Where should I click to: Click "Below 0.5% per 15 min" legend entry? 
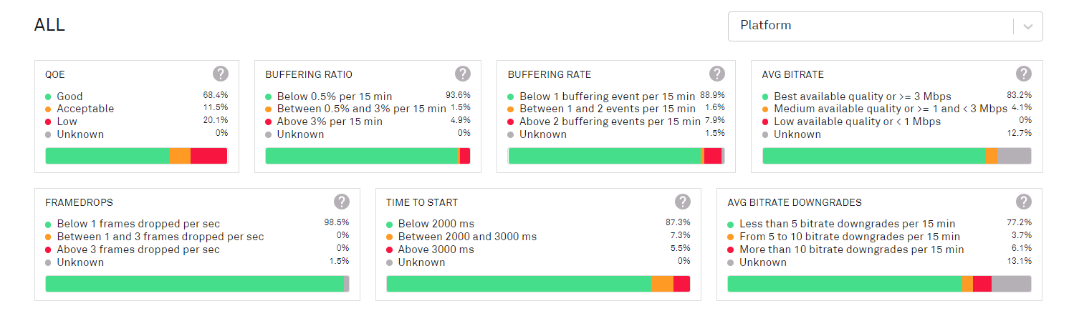coord(335,97)
